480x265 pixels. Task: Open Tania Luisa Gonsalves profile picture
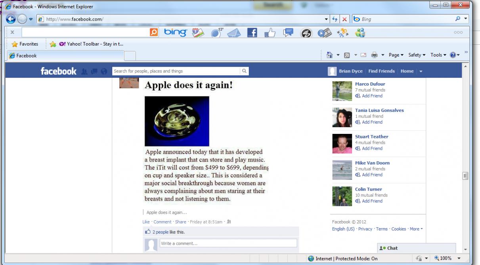(x=342, y=118)
